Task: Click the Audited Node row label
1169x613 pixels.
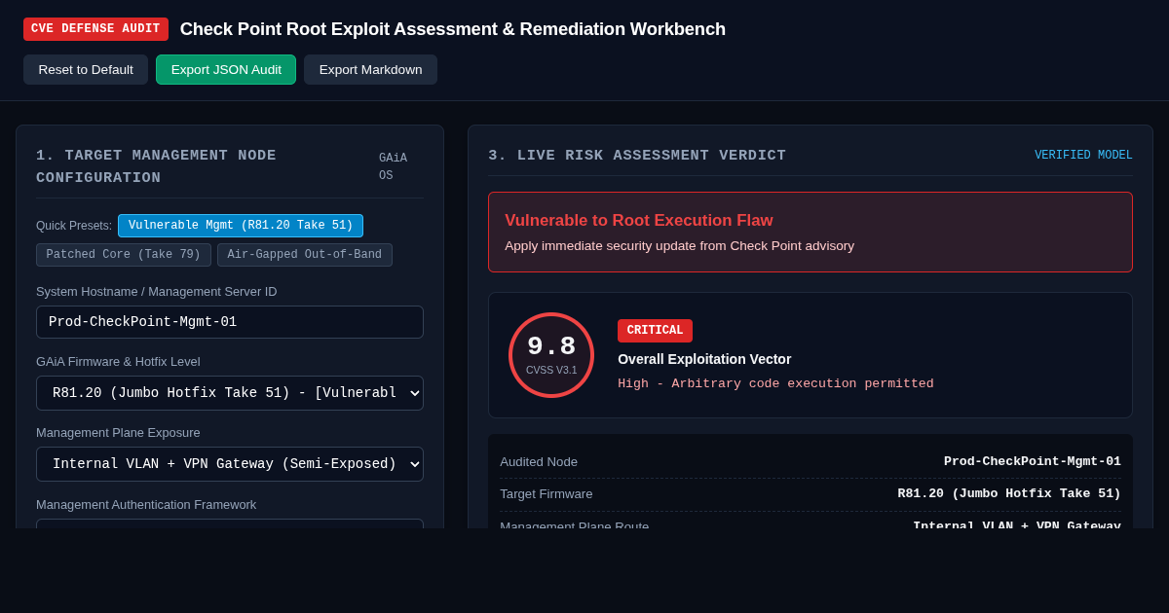Action: click(x=539, y=462)
